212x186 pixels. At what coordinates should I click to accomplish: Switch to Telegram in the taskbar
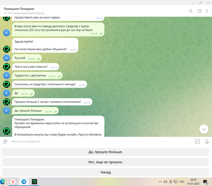click(x=24, y=182)
